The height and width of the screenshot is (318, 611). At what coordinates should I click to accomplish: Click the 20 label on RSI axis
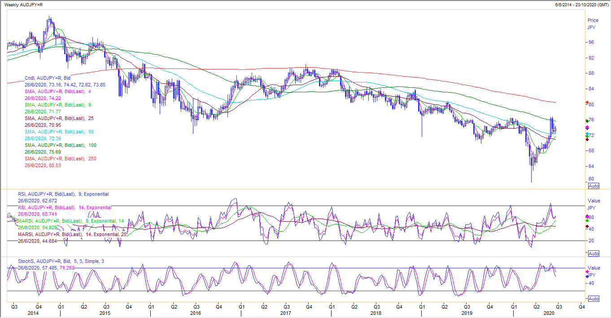pyautogui.click(x=591, y=241)
